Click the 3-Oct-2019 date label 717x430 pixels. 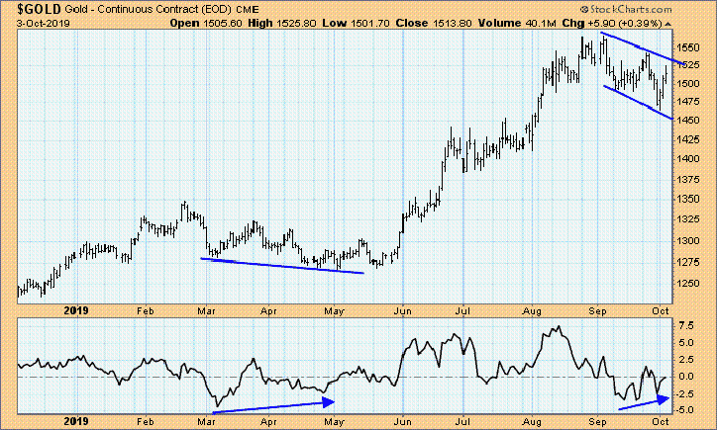tap(44, 23)
